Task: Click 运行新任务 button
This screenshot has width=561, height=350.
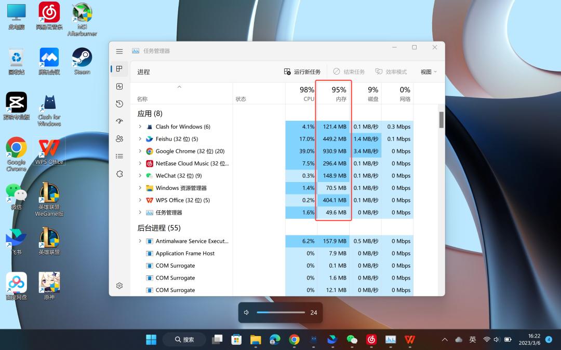Action: 302,72
